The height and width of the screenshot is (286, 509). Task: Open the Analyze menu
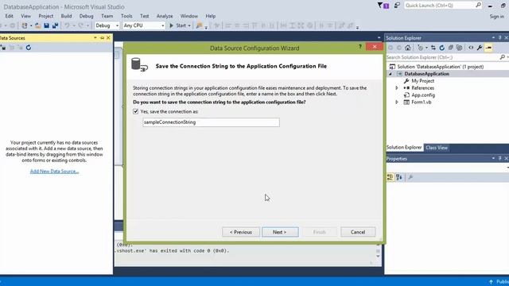pos(165,16)
